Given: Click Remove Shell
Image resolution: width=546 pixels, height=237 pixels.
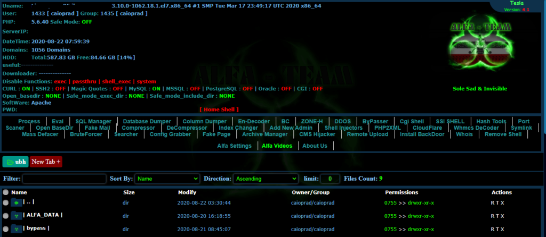Looking at the screenshot, I should pos(503,134).
